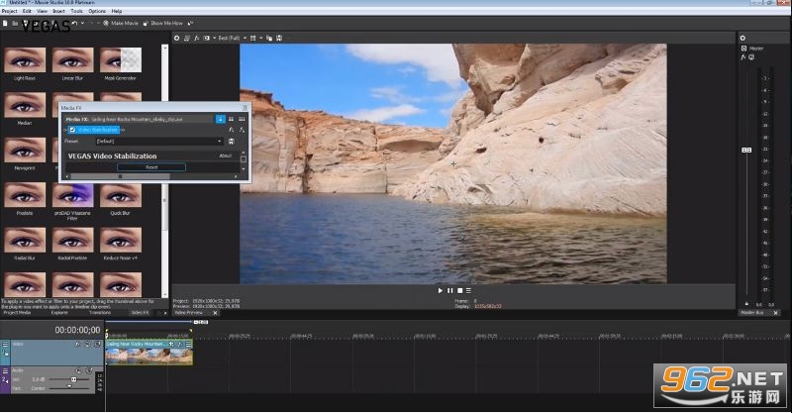Viewport: 792px width, 413px height.
Task: Click the Plug-In Chain icon in Media FX
Action: pyautogui.click(x=232, y=130)
